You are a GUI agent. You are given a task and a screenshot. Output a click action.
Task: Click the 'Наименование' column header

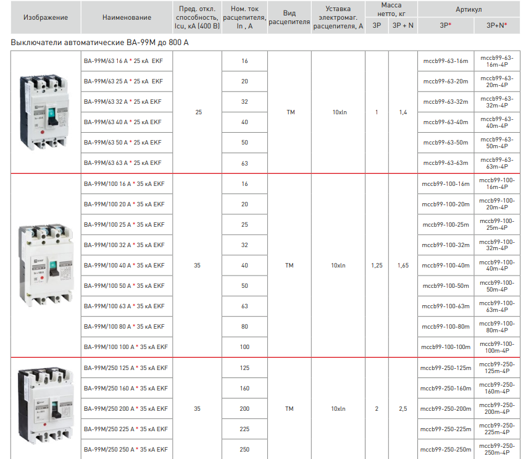tap(127, 17)
